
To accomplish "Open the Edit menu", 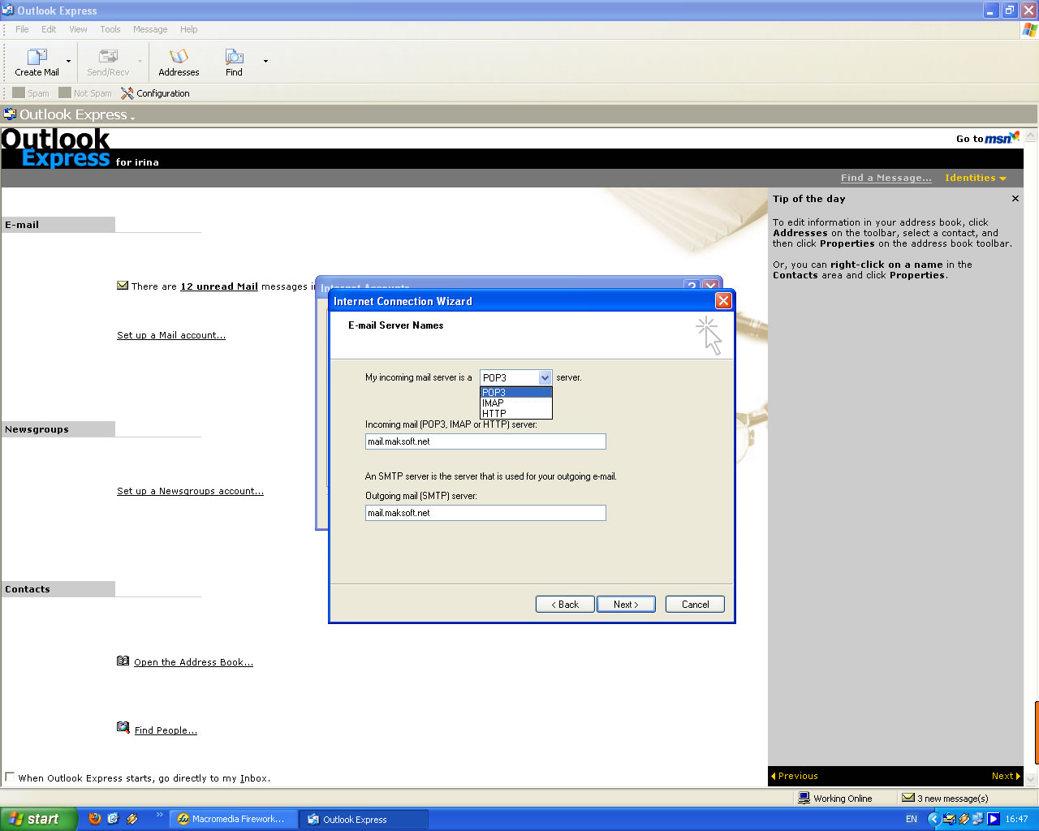I will click(49, 29).
